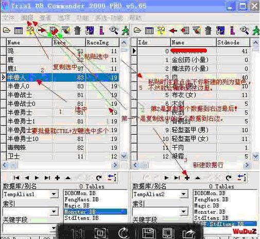Open the second menu bar item

pos(27,18)
